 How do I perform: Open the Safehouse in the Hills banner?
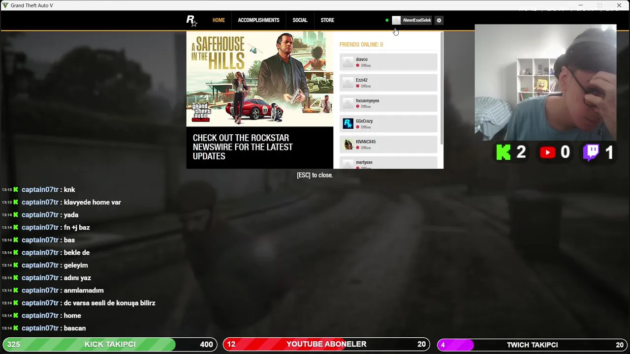pos(260,79)
